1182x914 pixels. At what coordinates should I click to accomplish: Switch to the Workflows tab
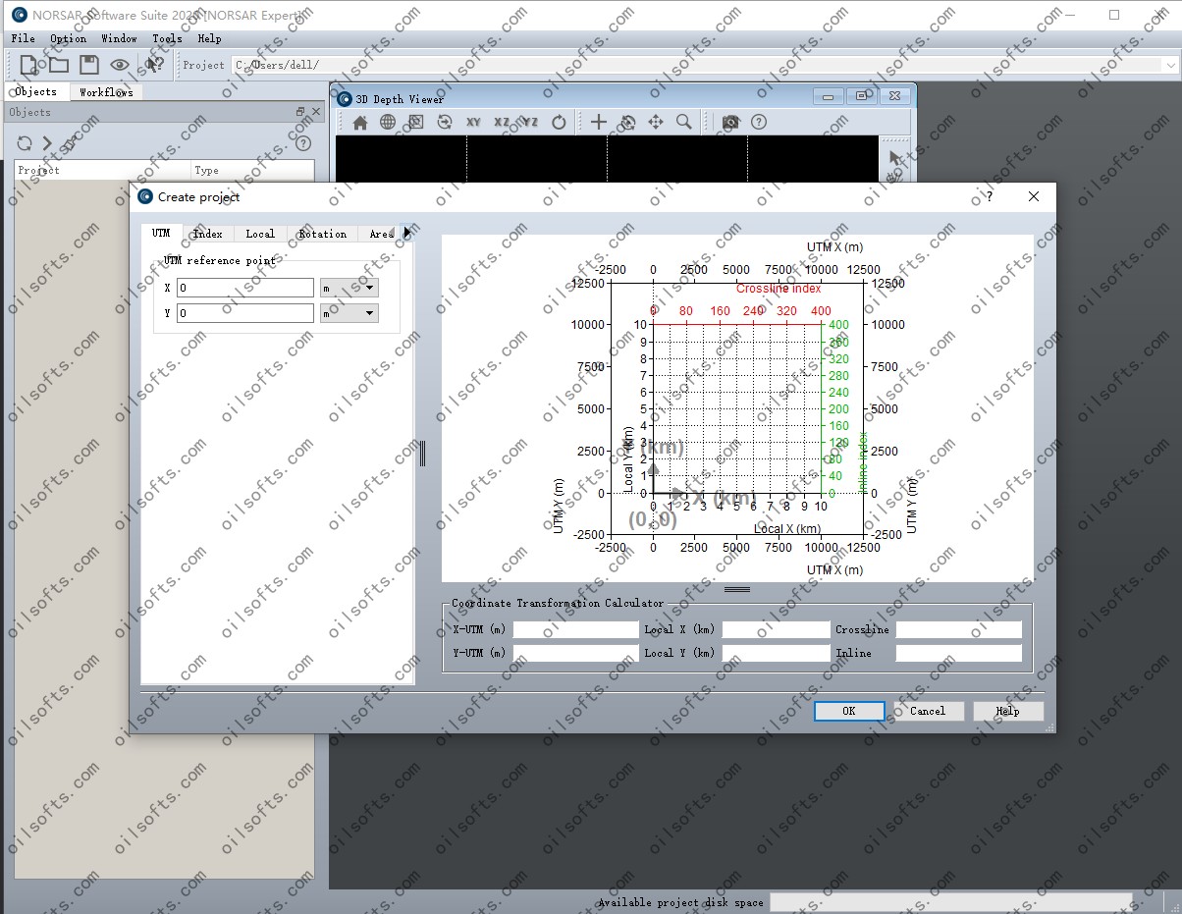click(x=106, y=92)
